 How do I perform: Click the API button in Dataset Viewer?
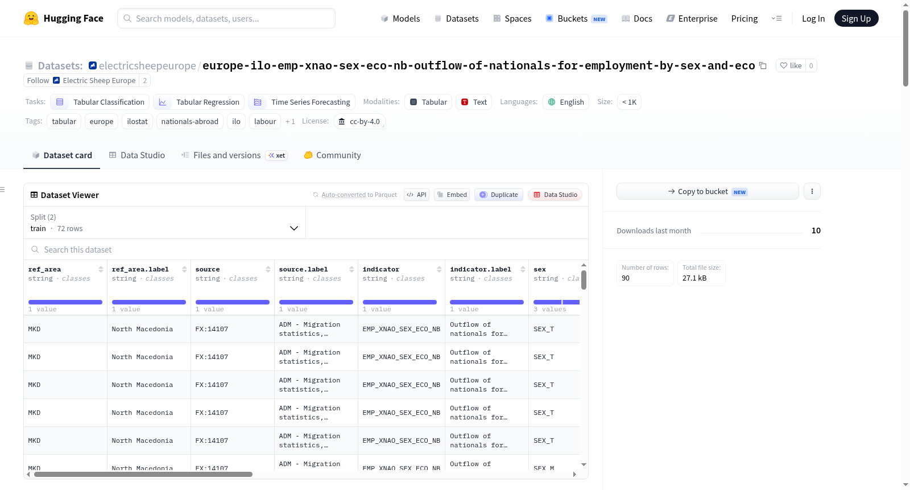click(416, 195)
